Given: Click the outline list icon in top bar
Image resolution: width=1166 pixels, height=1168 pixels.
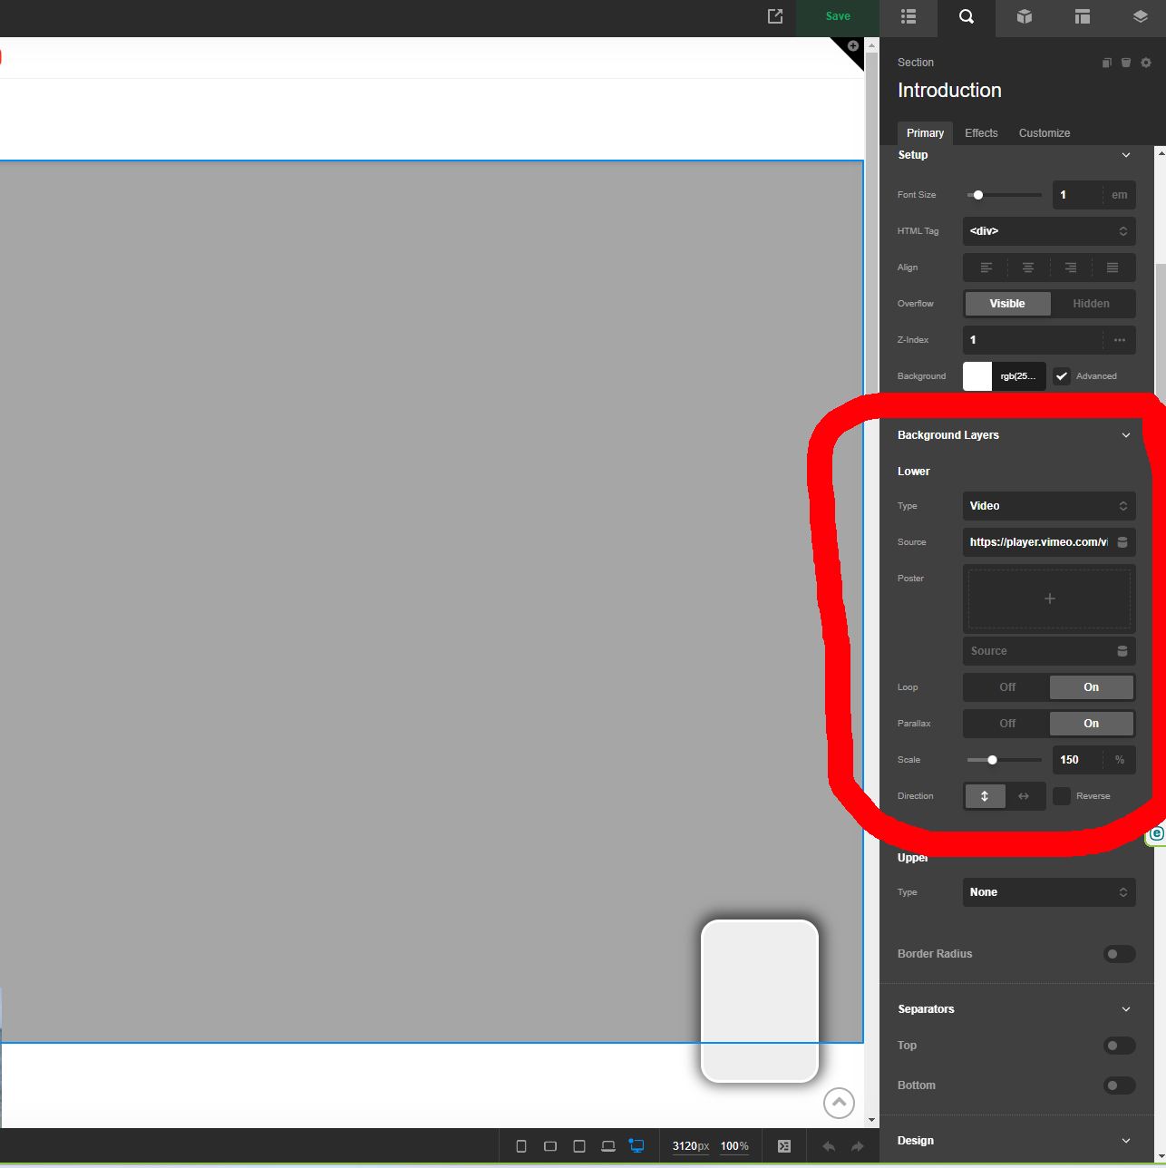Looking at the screenshot, I should (x=908, y=17).
